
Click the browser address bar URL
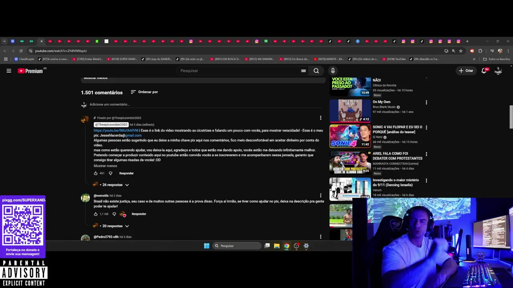tap(61, 51)
